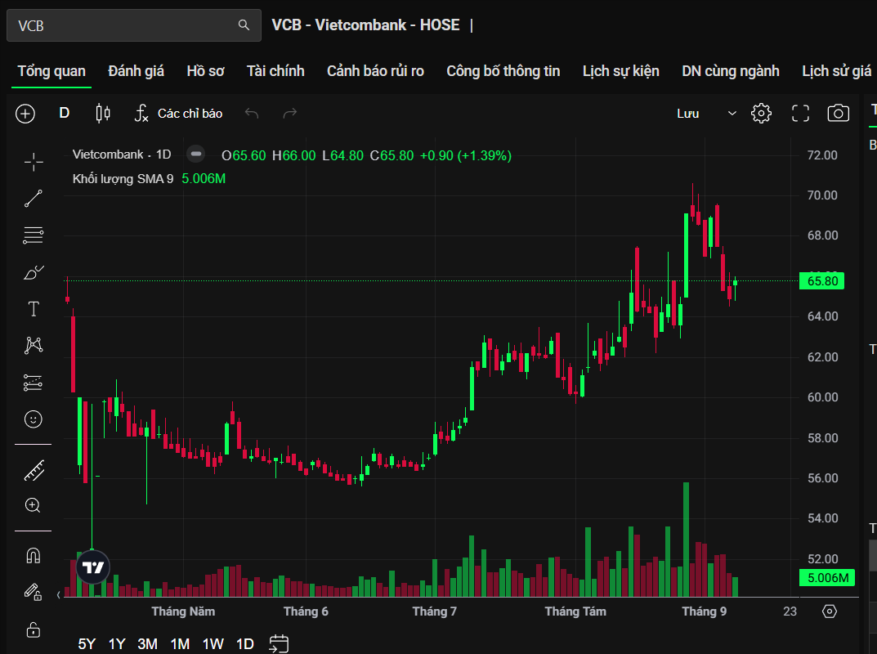The width and height of the screenshot is (877, 654).
Task: Collapse the Vietcombank legend toggle button
Action: coord(196,154)
